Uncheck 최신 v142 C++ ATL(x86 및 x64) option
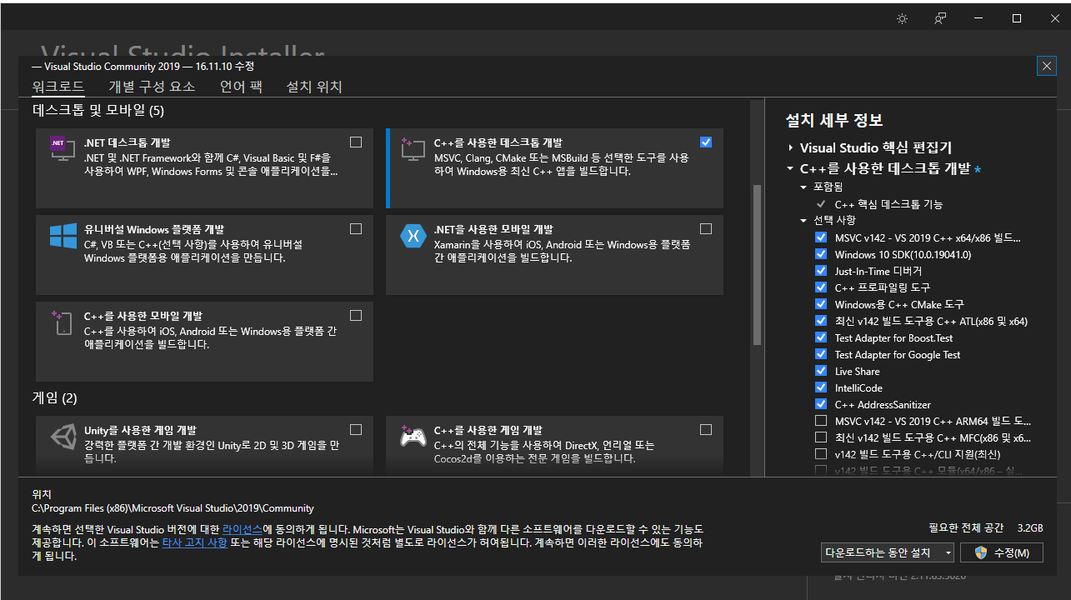This screenshot has height=600, width=1071. click(821, 321)
